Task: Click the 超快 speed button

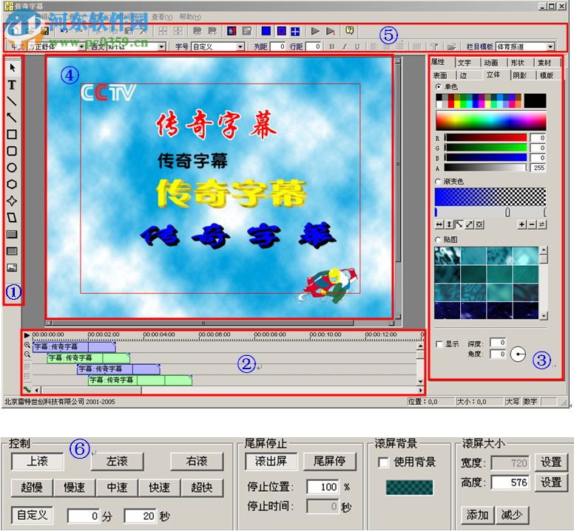Action: [x=202, y=487]
